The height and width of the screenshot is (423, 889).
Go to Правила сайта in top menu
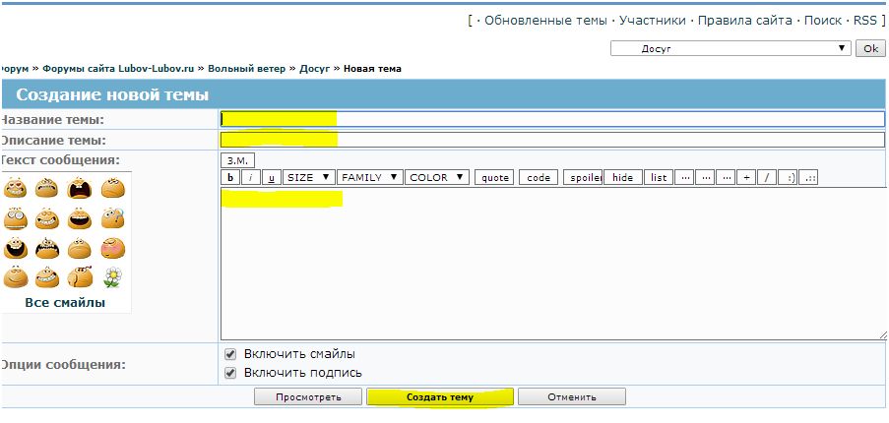point(747,20)
